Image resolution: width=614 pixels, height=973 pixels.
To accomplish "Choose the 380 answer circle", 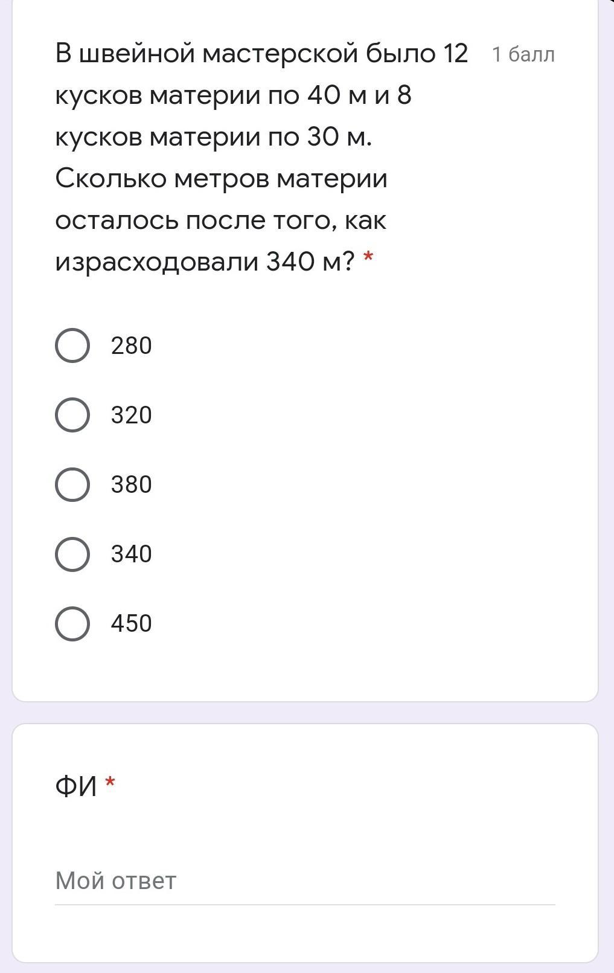I will point(72,484).
